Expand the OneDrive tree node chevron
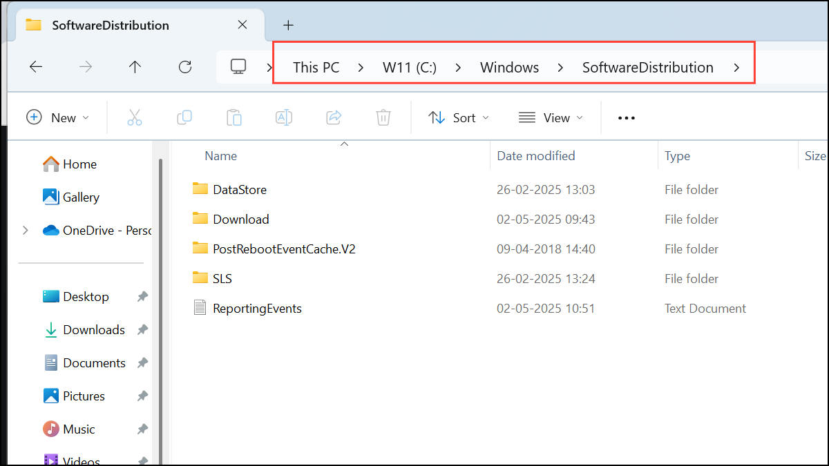The height and width of the screenshot is (466, 829). 26,231
